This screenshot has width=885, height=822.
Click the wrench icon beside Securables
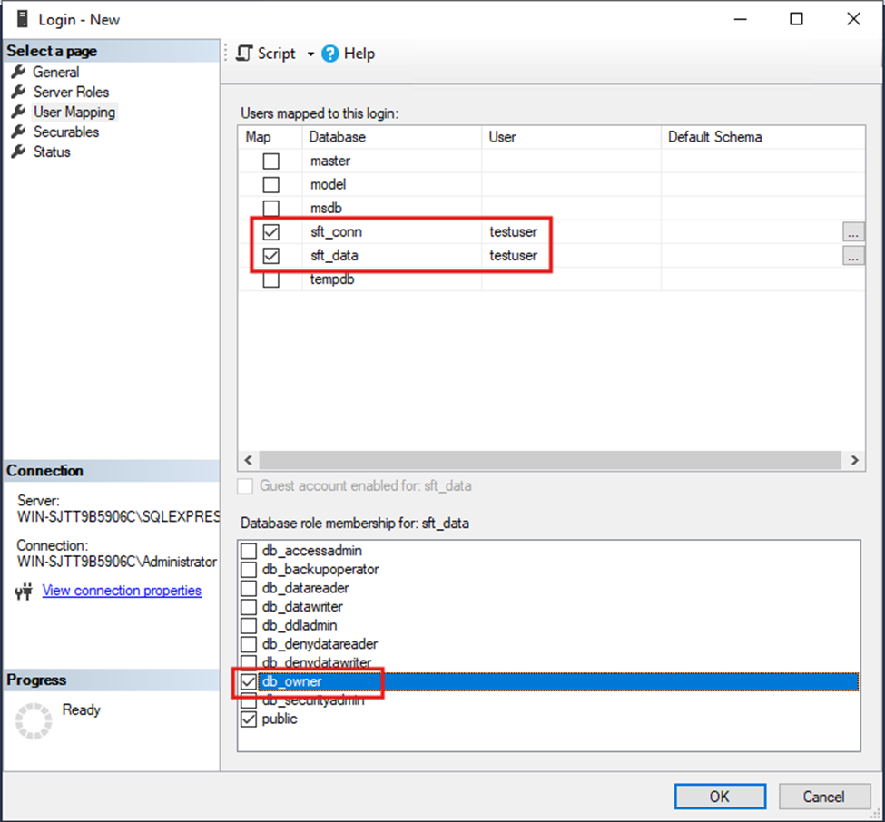coord(18,132)
